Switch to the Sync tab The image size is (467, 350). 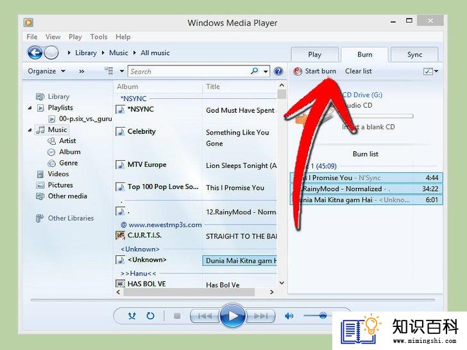414,54
